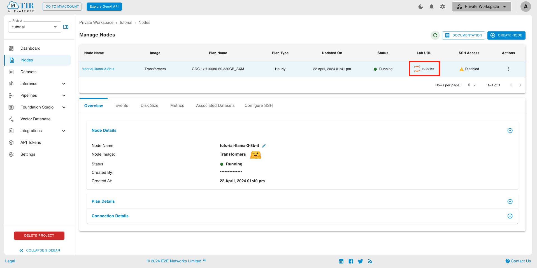Click the Integrations sidebar icon
This screenshot has width=537, height=268.
11,131
